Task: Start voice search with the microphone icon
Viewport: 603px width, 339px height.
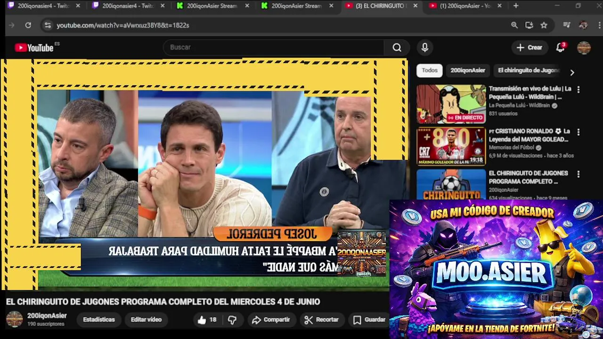Action: point(425,48)
